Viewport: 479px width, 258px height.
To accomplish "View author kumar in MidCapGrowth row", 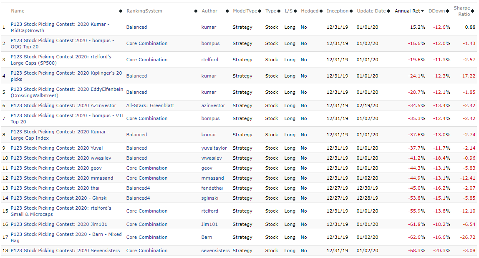I will tap(209, 27).
